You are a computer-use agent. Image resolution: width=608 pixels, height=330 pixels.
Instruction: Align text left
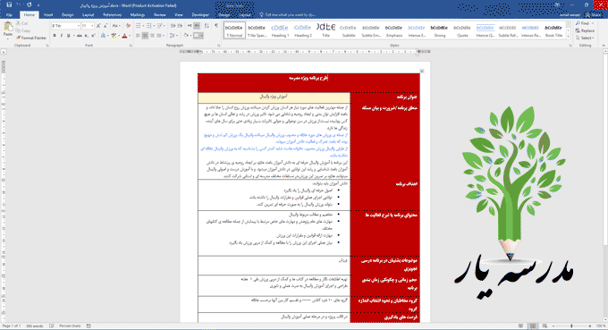138,36
